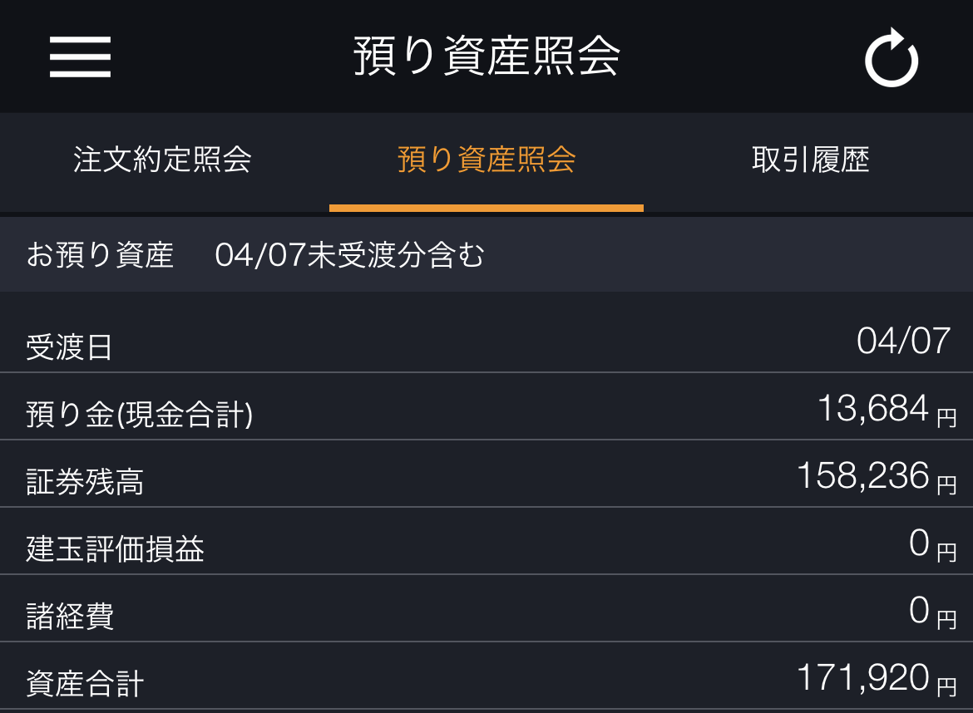
Task: Select the 資産合計 row
Action: click(486, 676)
